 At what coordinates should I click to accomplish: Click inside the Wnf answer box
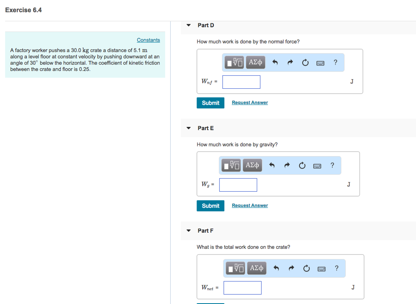(241, 82)
